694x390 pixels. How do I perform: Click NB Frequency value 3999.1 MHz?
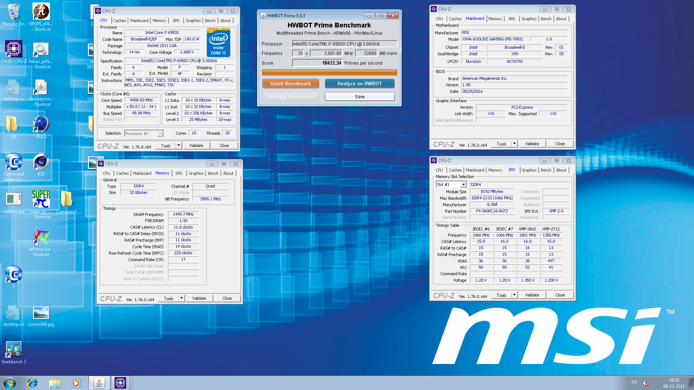point(210,199)
